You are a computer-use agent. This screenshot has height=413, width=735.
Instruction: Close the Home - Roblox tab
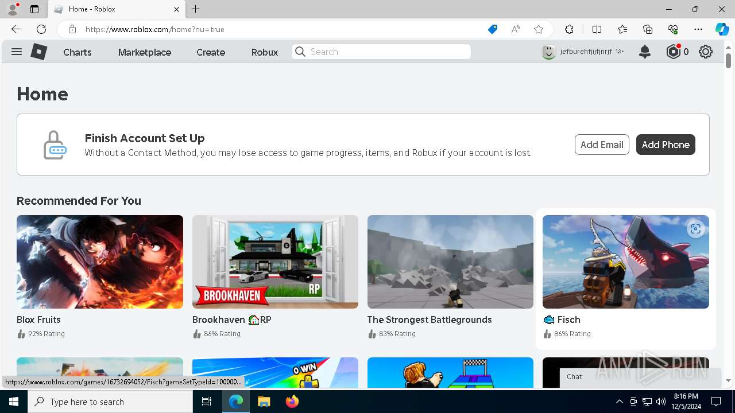point(176,9)
